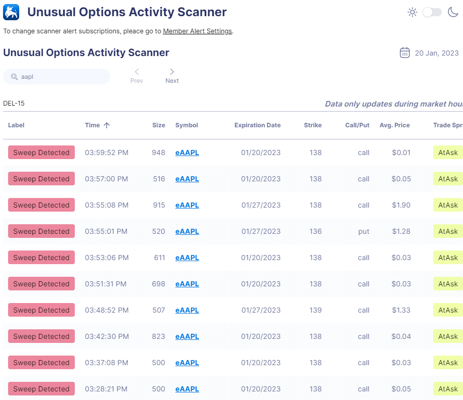Open eAAPL link in 03:57:00 PM row
Image resolution: width=463 pixels, height=400 pixels.
187,179
